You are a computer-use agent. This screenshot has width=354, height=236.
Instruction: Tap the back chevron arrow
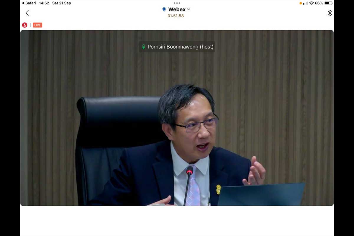tap(27, 13)
